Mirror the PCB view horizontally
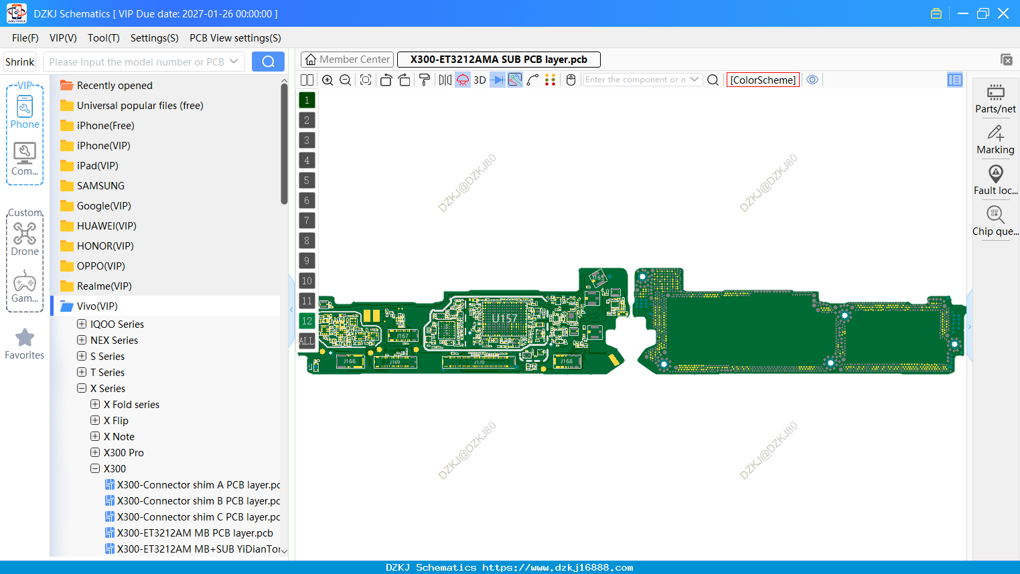1020x574 pixels. point(445,80)
